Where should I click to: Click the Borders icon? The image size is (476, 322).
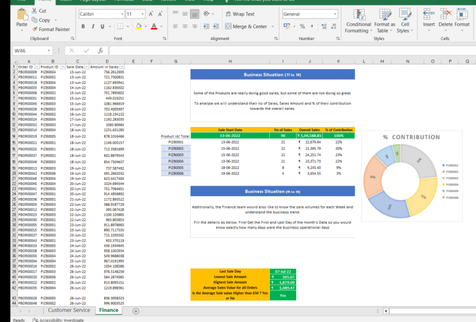click(x=120, y=26)
